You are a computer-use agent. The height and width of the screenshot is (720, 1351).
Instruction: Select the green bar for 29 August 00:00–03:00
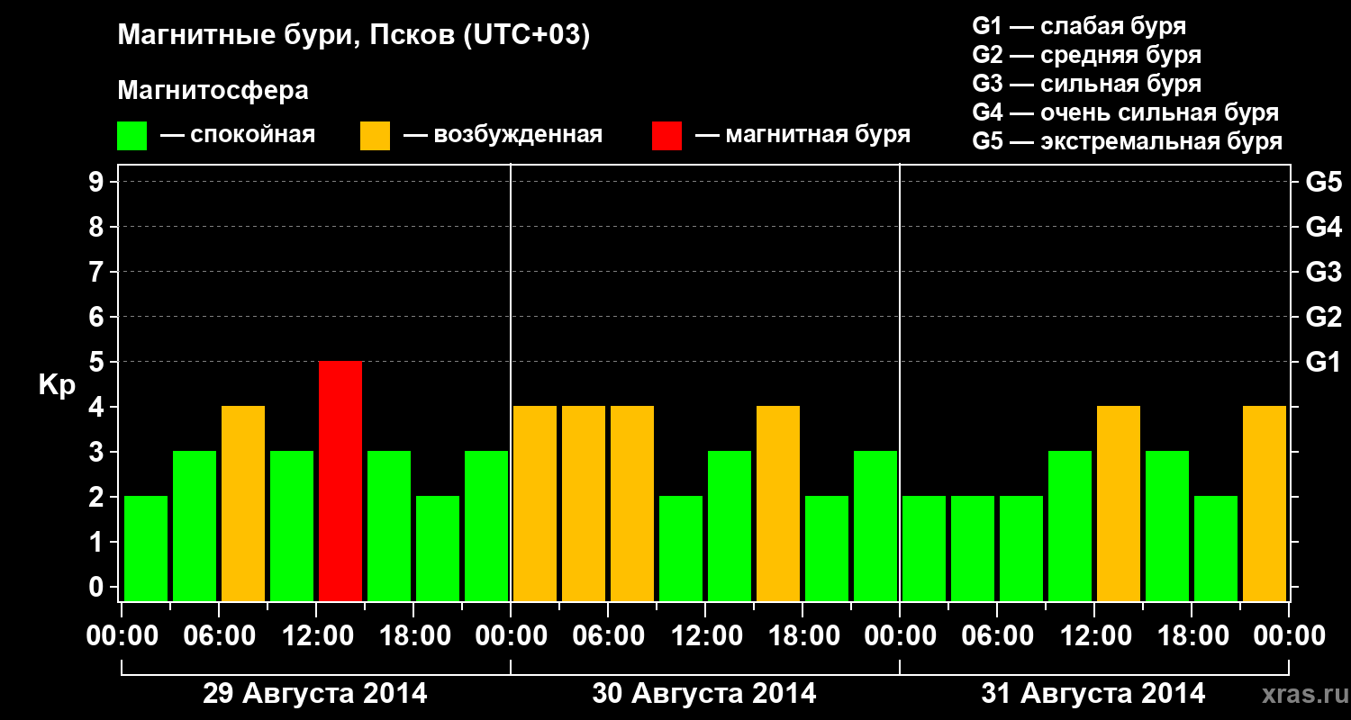146,548
